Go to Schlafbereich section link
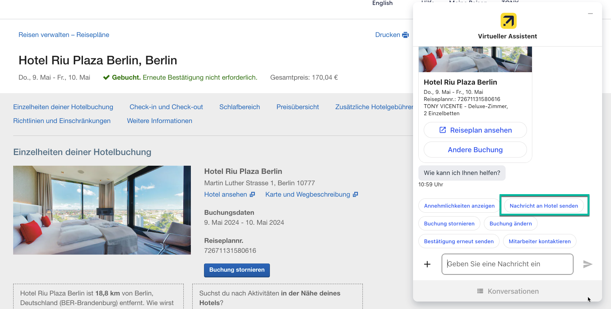The image size is (611, 309). click(240, 107)
